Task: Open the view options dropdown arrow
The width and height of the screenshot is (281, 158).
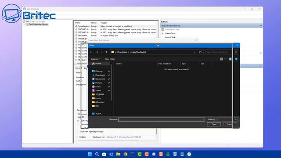Action: pos(225,59)
